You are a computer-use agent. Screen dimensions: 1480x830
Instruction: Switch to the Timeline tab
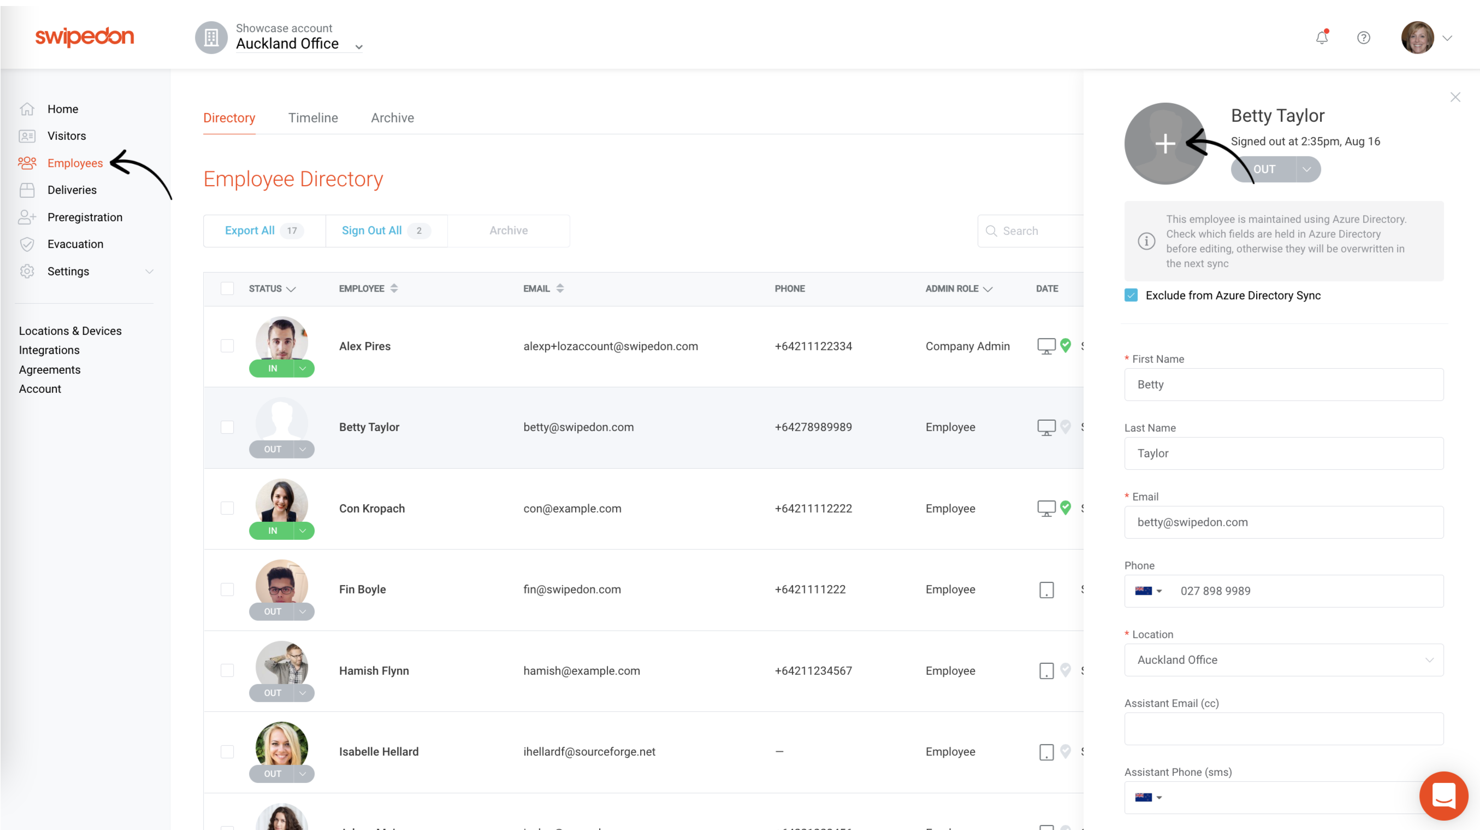(x=312, y=118)
